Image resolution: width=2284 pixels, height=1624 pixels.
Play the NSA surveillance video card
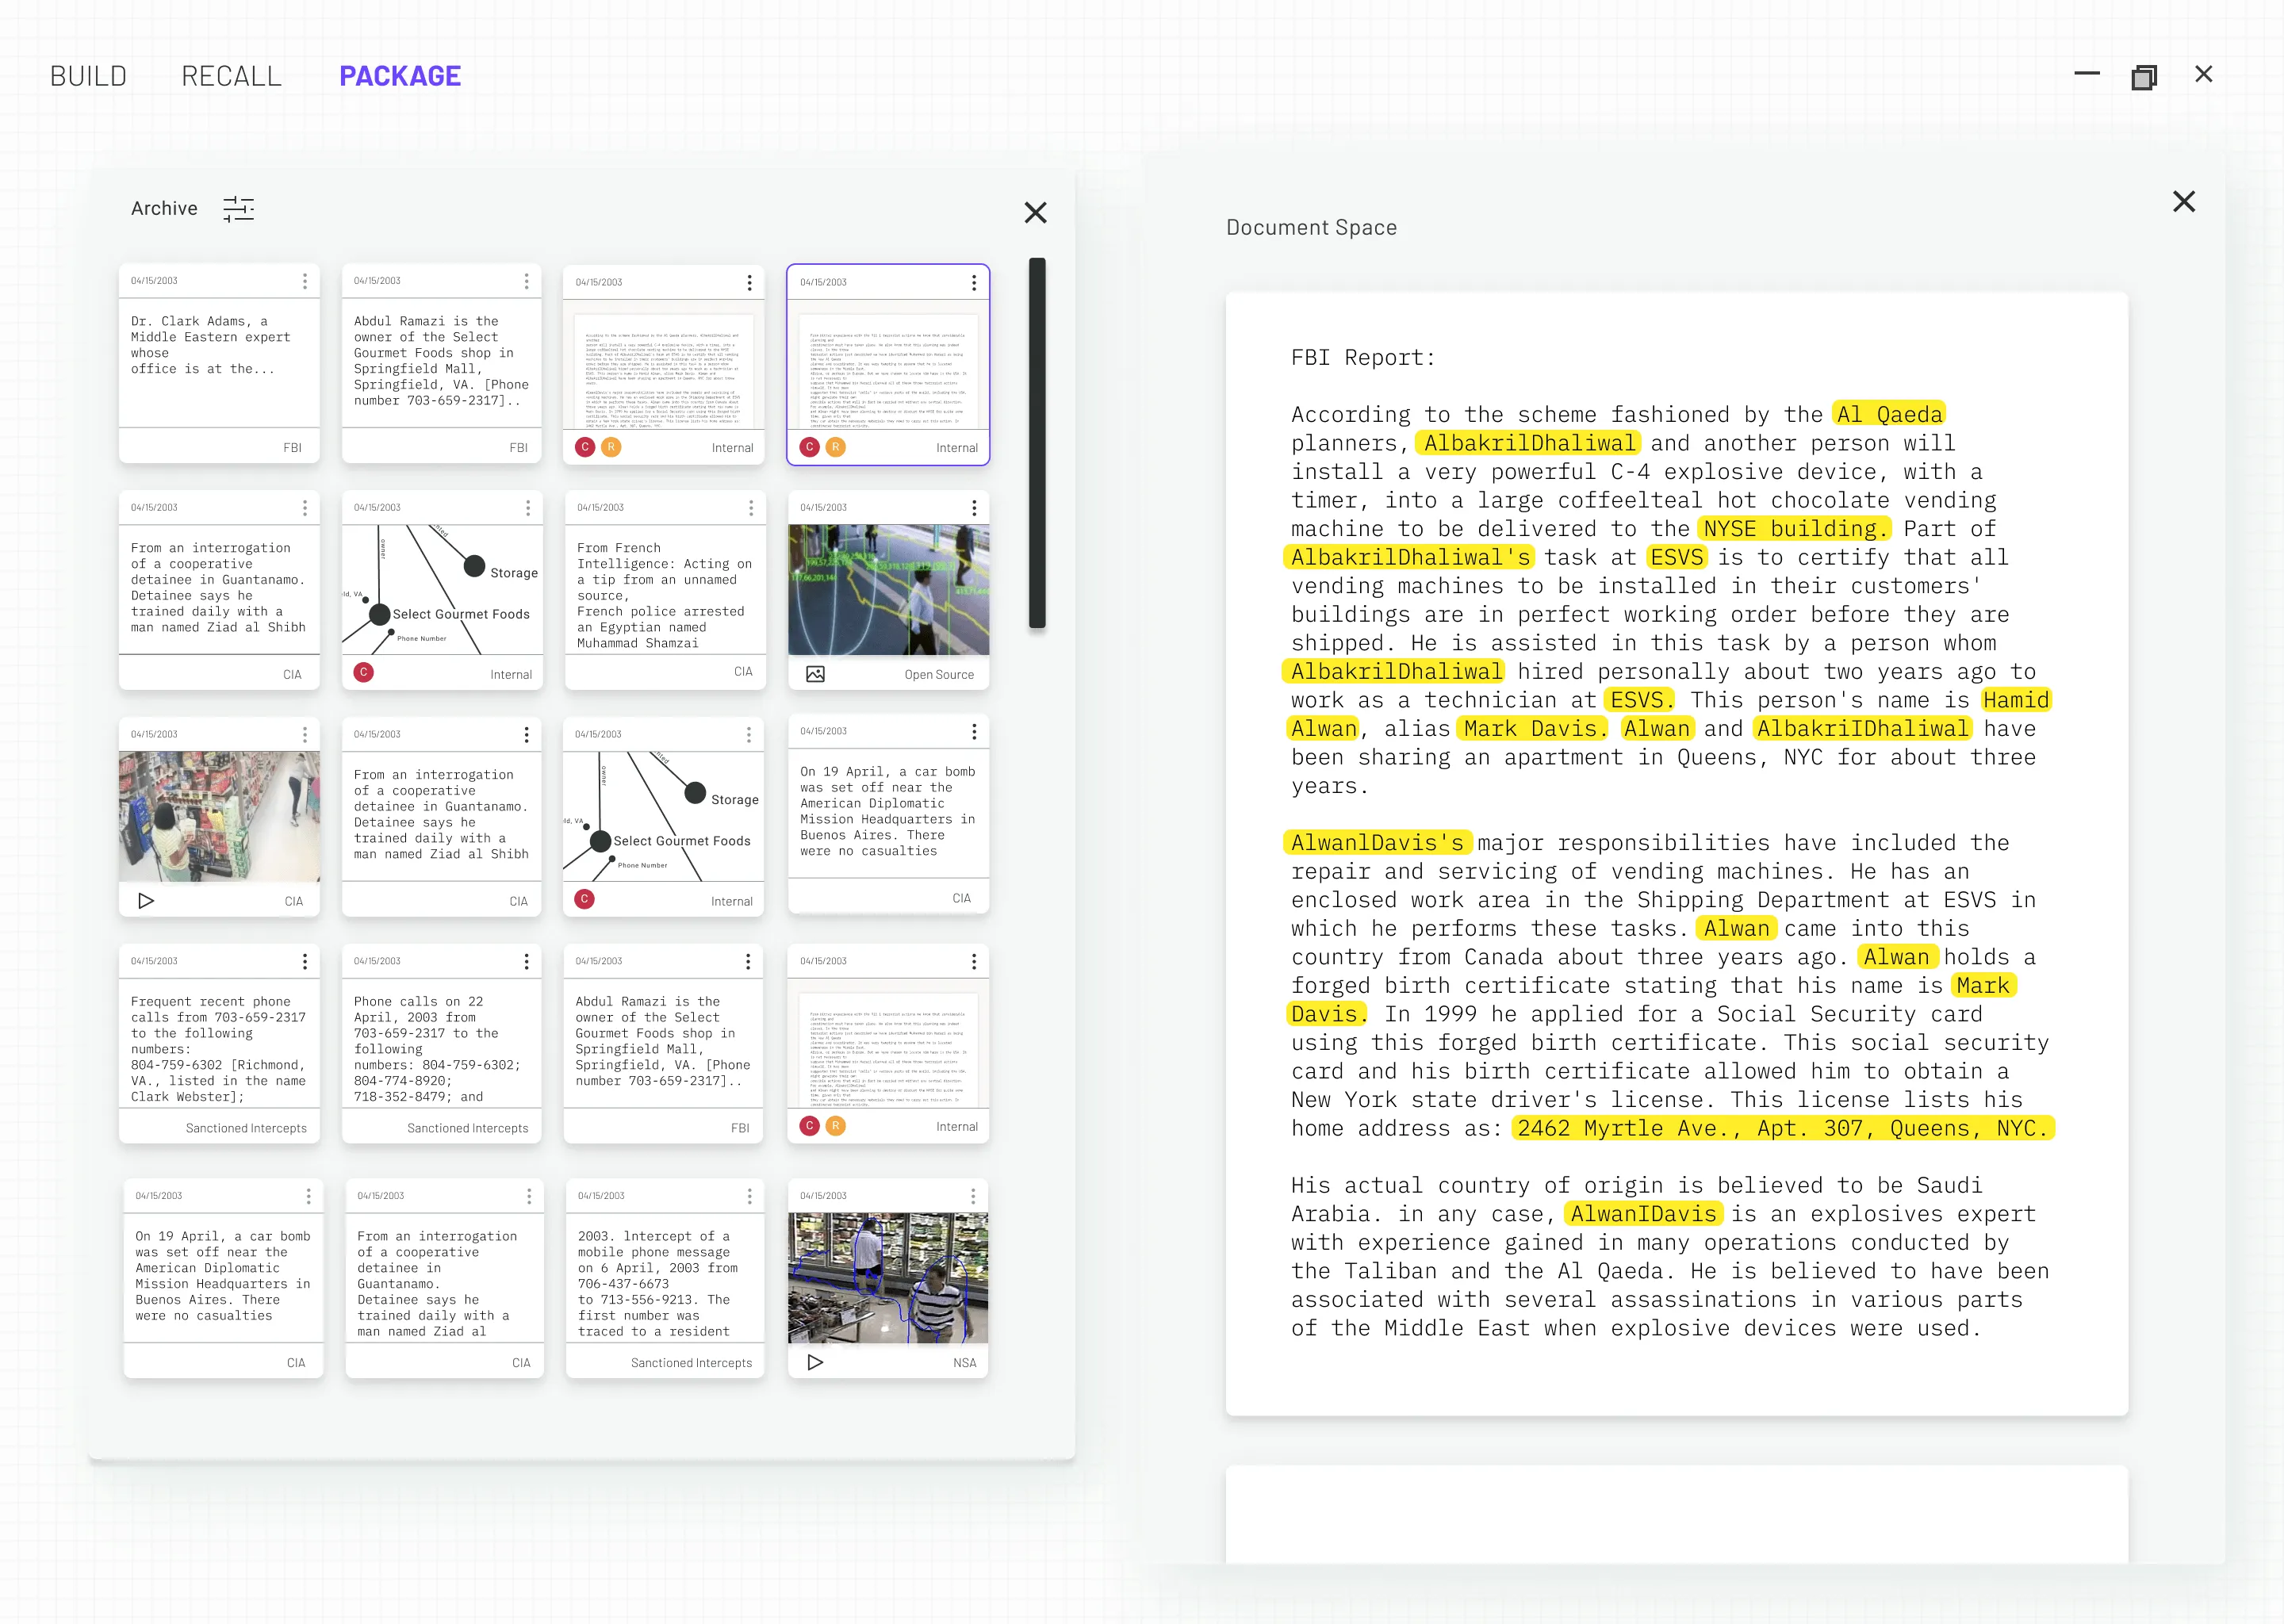click(x=815, y=1362)
